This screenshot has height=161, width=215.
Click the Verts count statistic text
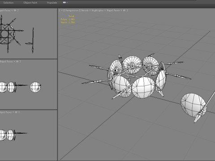pos(68,22)
